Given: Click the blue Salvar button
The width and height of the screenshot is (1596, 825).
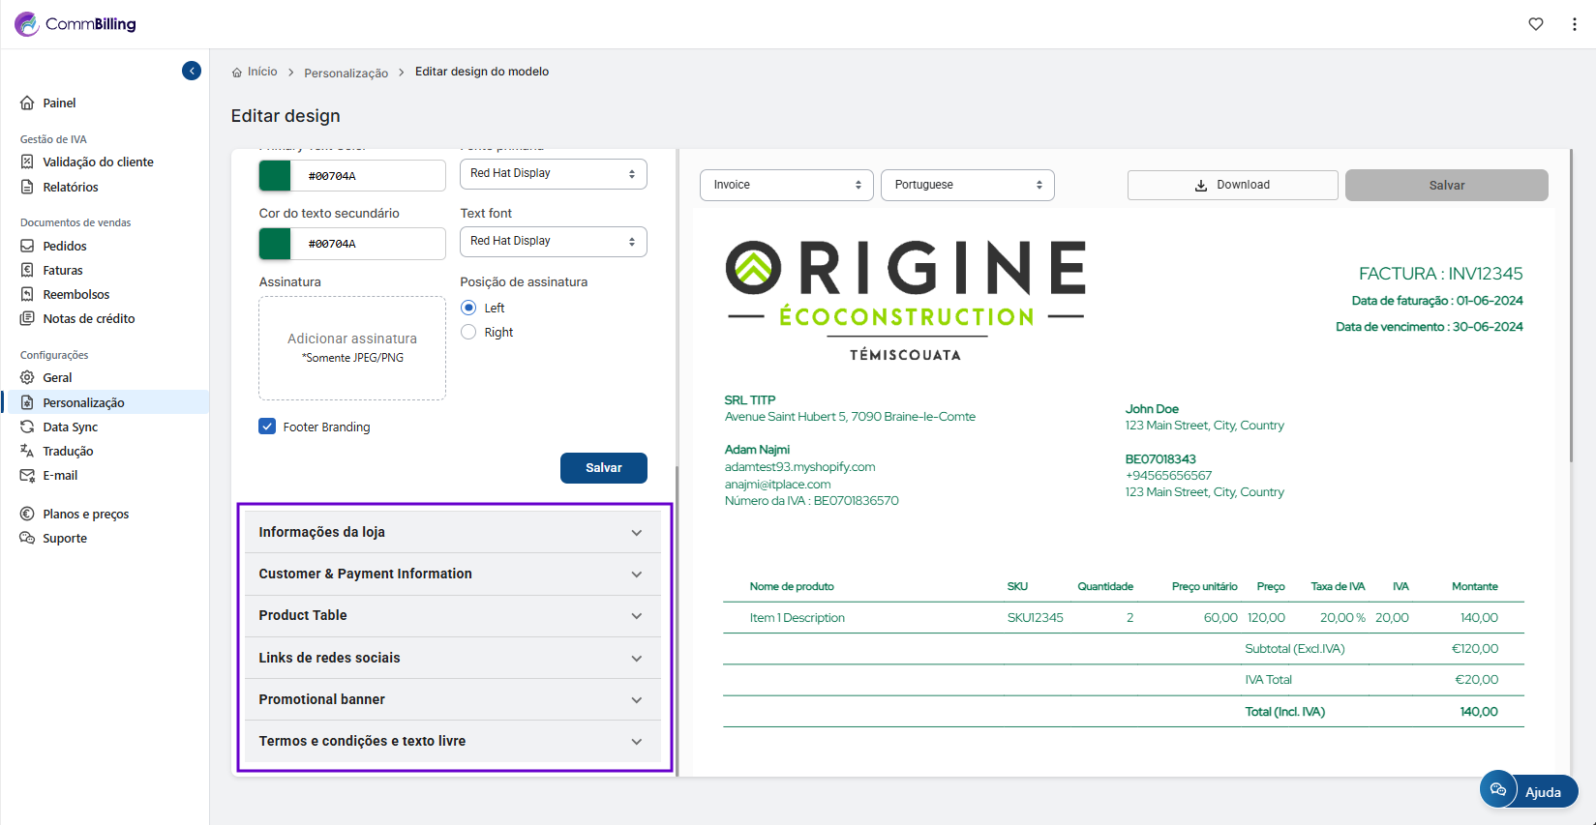Looking at the screenshot, I should coord(603,467).
